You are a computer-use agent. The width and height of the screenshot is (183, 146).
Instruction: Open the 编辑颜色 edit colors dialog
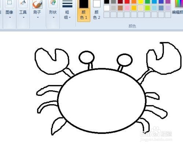point(178,7)
